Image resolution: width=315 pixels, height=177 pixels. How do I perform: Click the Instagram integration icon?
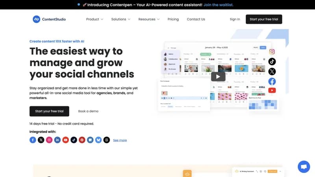49,140
